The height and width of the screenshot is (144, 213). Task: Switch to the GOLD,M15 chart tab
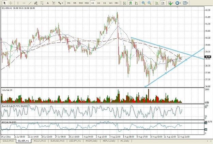8,141
